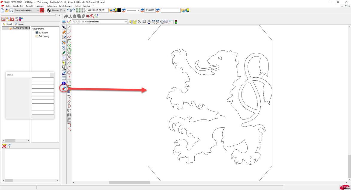
Task: Click the New file icon
Action: tap(2, 10)
